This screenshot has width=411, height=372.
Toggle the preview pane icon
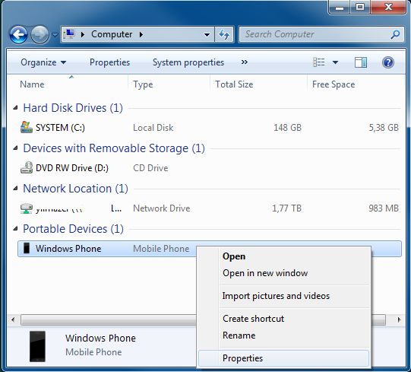361,62
